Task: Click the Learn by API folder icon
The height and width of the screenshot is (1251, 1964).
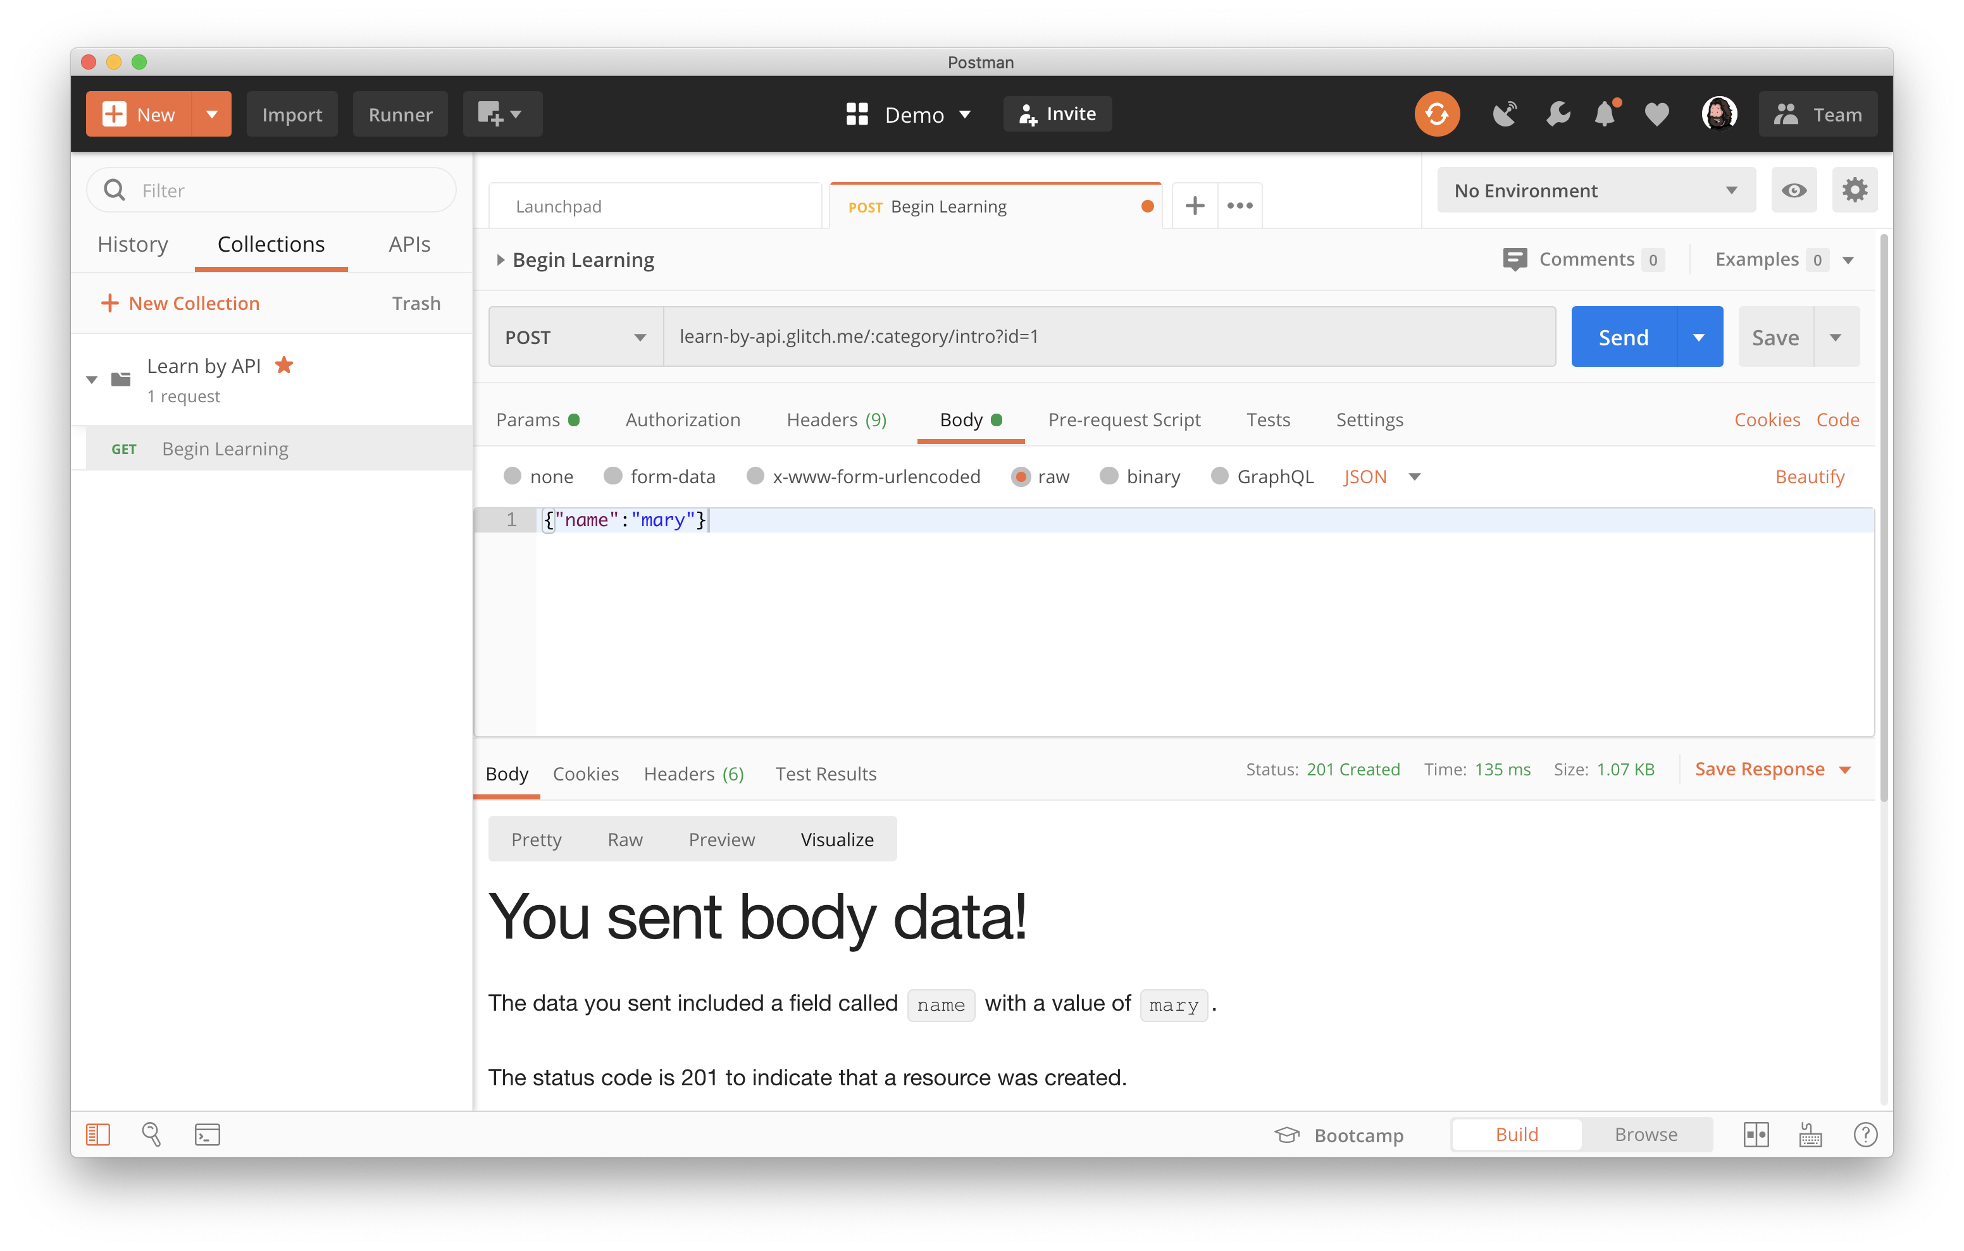Action: (121, 379)
